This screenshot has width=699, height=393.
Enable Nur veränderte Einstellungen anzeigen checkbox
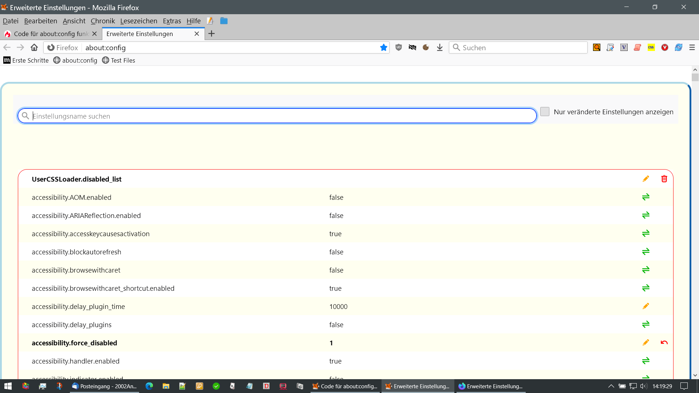point(545,112)
